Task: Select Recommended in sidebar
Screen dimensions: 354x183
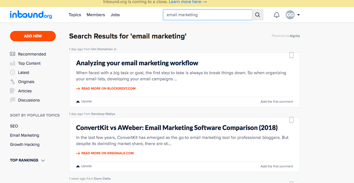Action: click(32, 54)
